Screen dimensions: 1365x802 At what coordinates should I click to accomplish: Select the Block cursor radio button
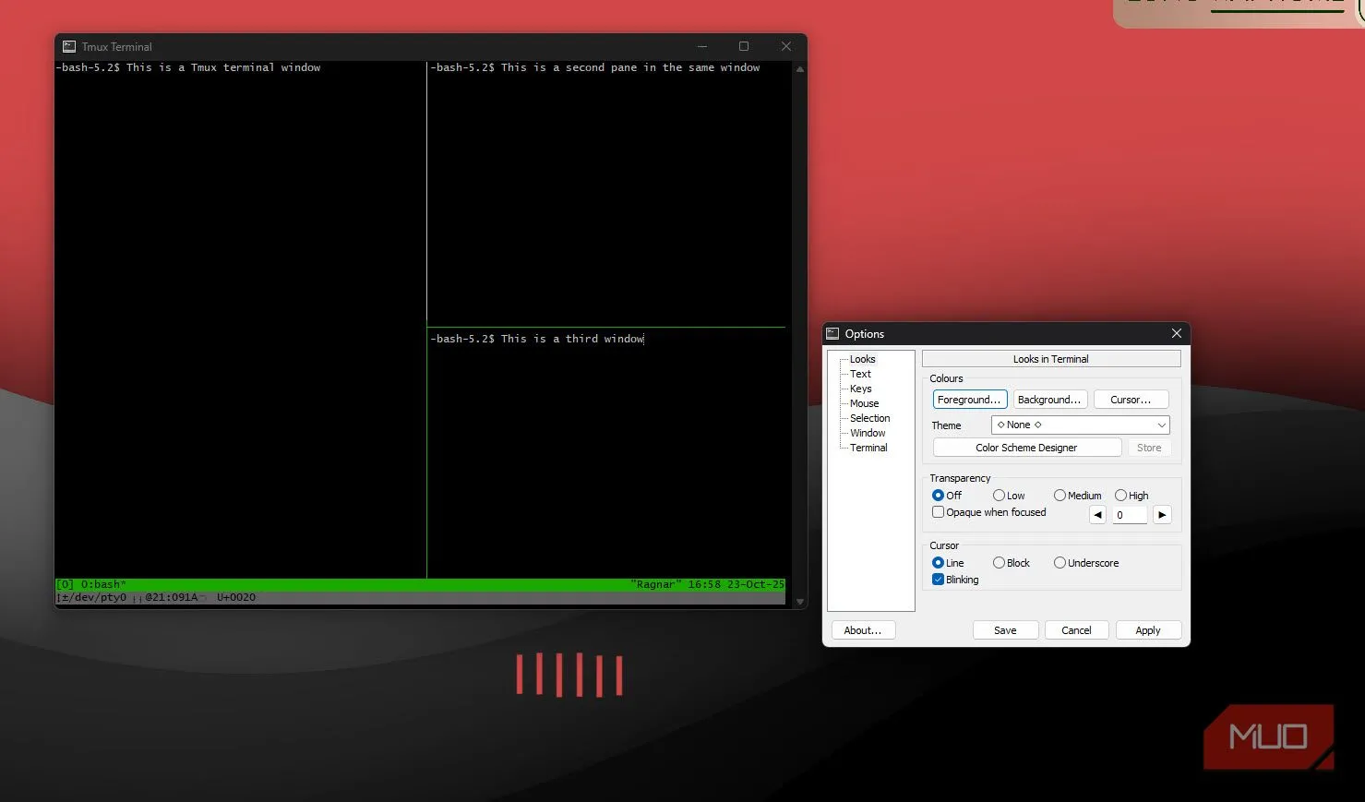point(999,562)
